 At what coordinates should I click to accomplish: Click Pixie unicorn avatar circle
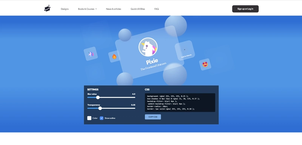[148, 47]
